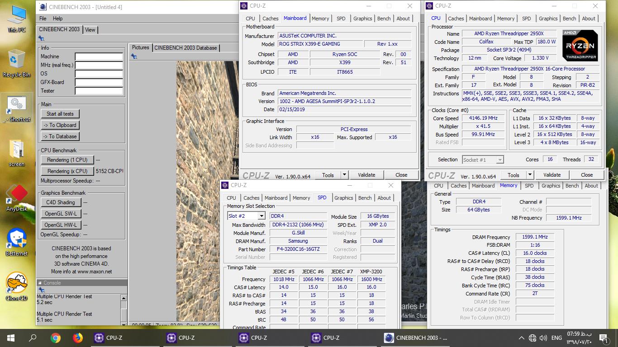Click Validate in the CPU tab CPU-Z window
Image resolution: width=618 pixels, height=347 pixels.
(x=552, y=175)
